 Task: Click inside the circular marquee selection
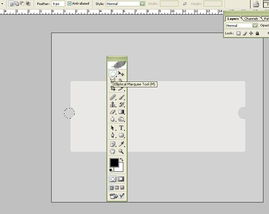tap(69, 113)
